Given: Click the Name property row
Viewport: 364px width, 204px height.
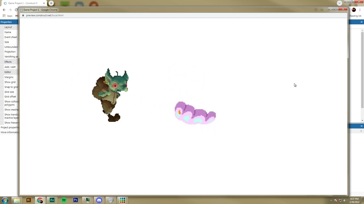Looking at the screenshot, I should [9, 32].
